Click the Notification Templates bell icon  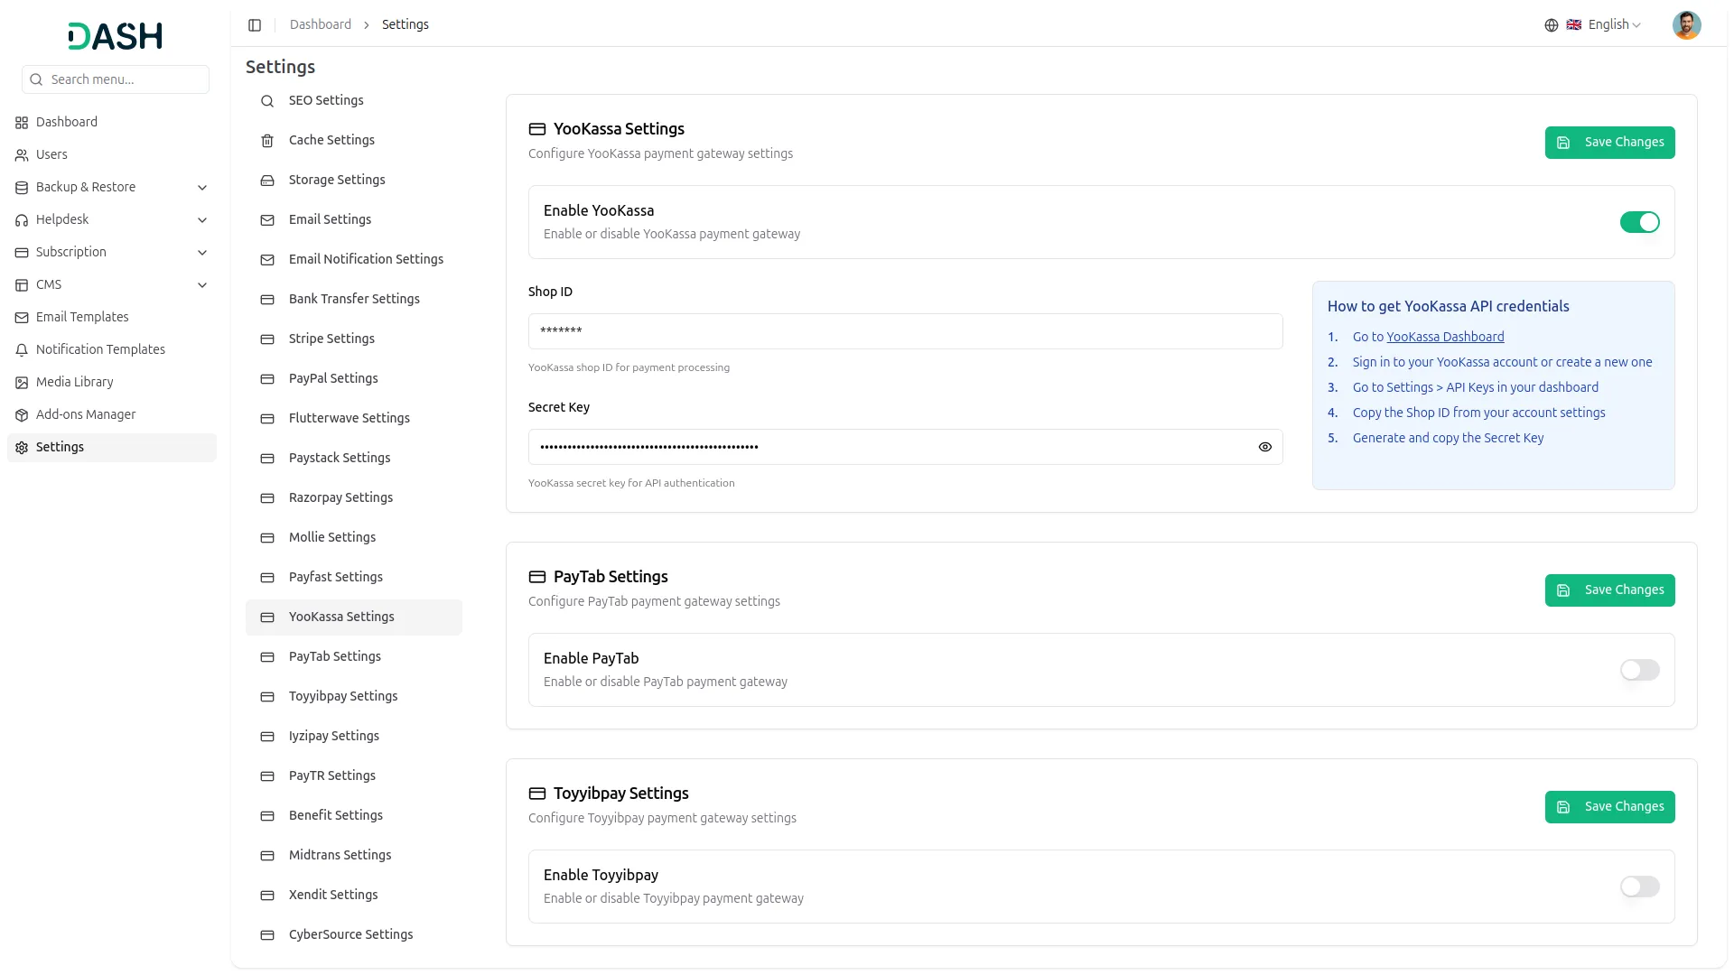pyautogui.click(x=22, y=350)
